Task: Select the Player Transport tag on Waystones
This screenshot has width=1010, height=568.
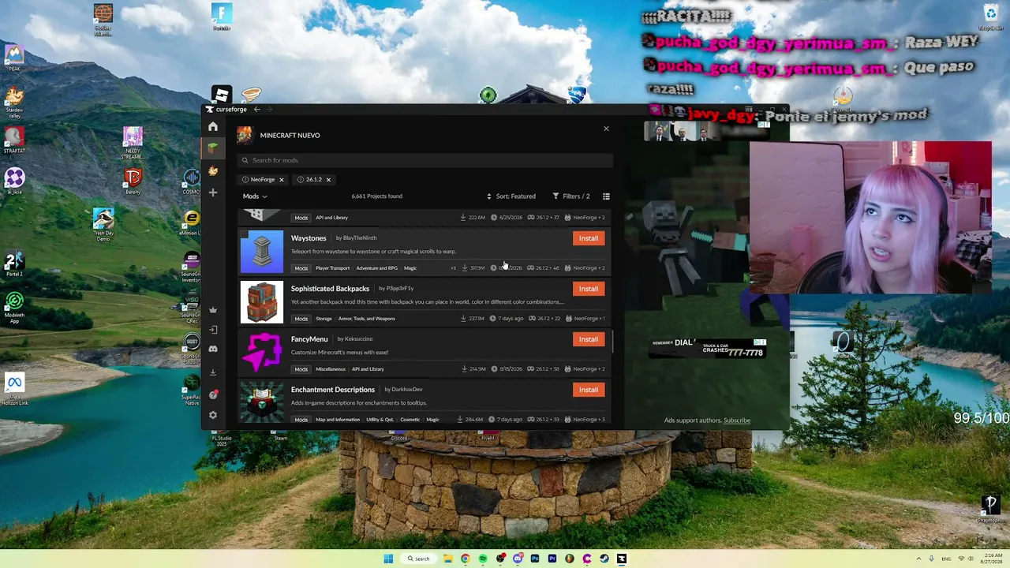Action: (x=333, y=268)
